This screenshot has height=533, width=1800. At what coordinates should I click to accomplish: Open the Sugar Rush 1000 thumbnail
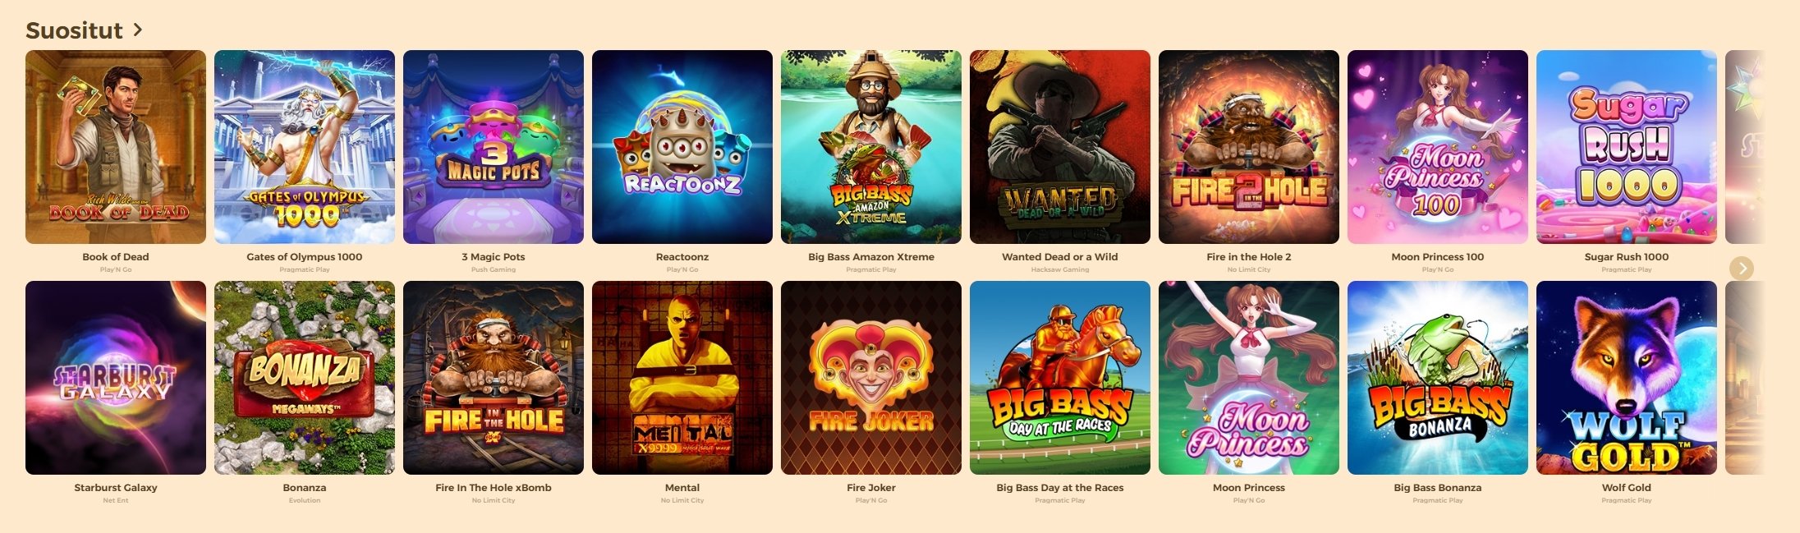pyautogui.click(x=1627, y=147)
